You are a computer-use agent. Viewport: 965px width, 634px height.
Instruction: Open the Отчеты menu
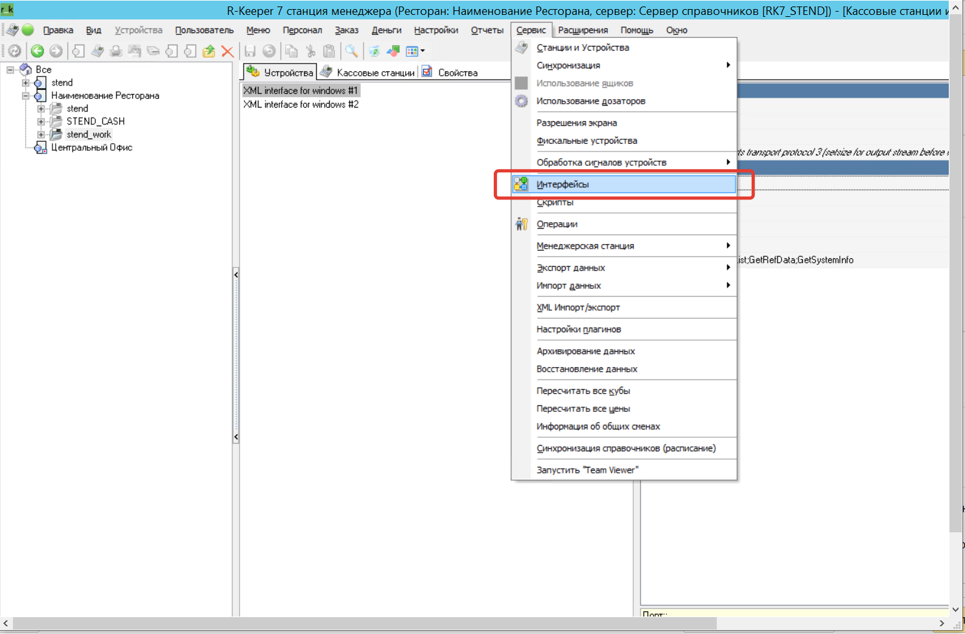coord(487,30)
